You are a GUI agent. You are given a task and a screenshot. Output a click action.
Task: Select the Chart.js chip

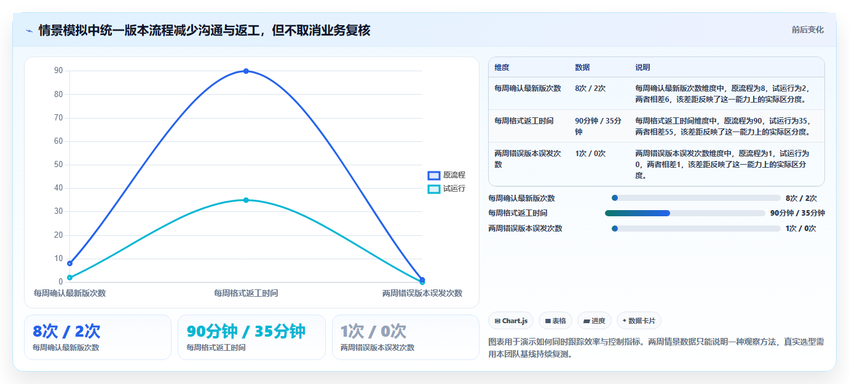[511, 321]
